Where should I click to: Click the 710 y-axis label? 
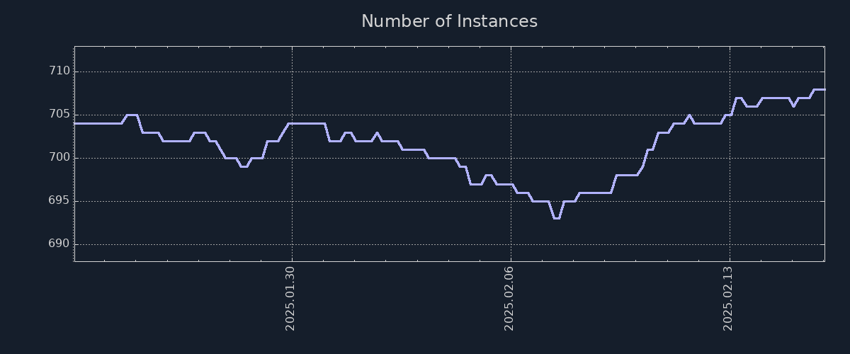tap(59, 72)
